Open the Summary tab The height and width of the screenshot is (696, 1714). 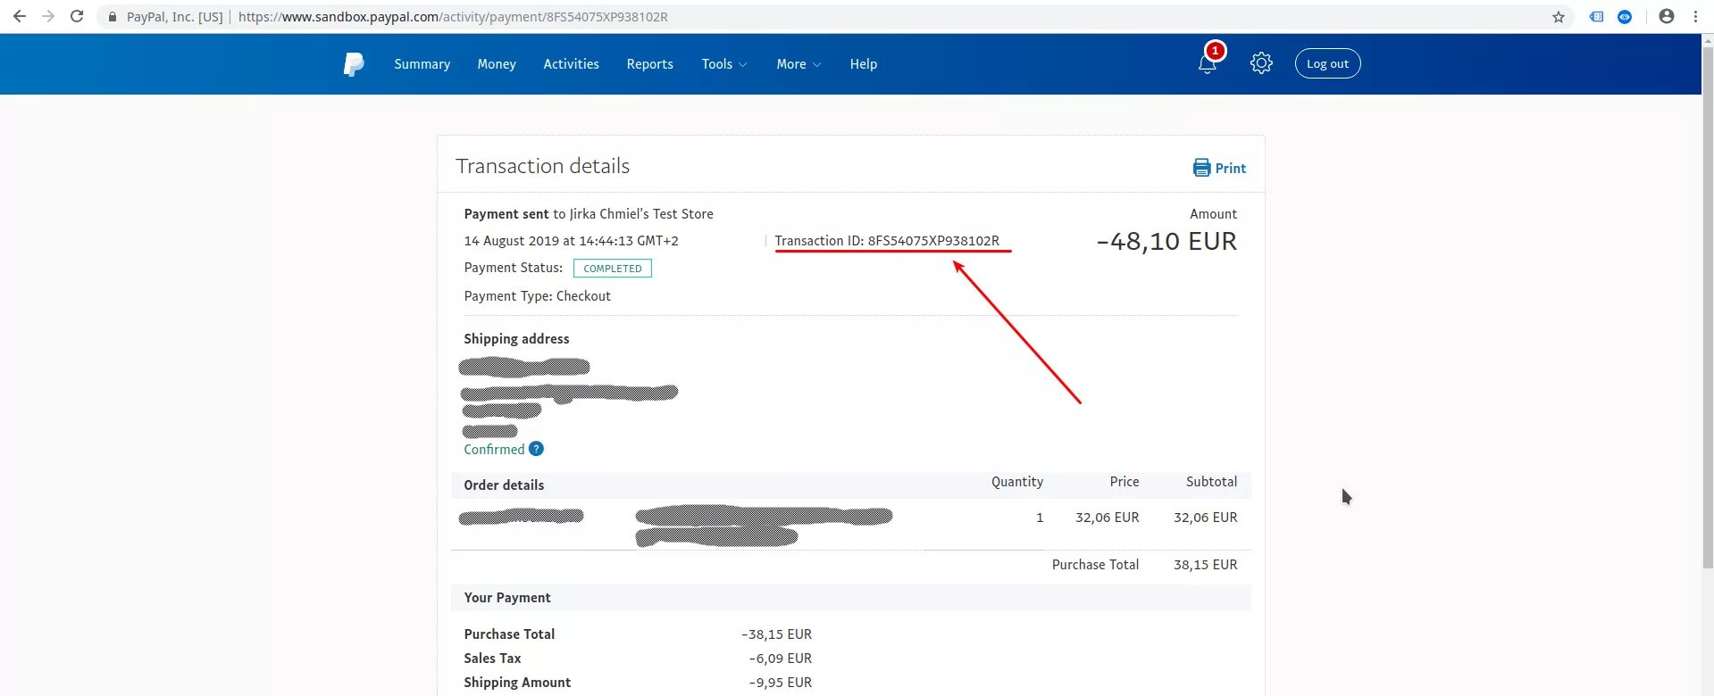click(422, 64)
